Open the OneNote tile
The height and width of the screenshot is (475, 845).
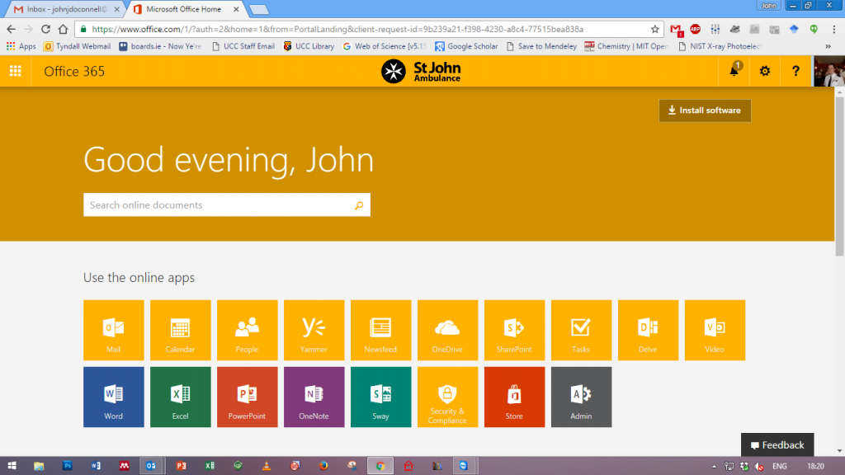pyautogui.click(x=314, y=397)
